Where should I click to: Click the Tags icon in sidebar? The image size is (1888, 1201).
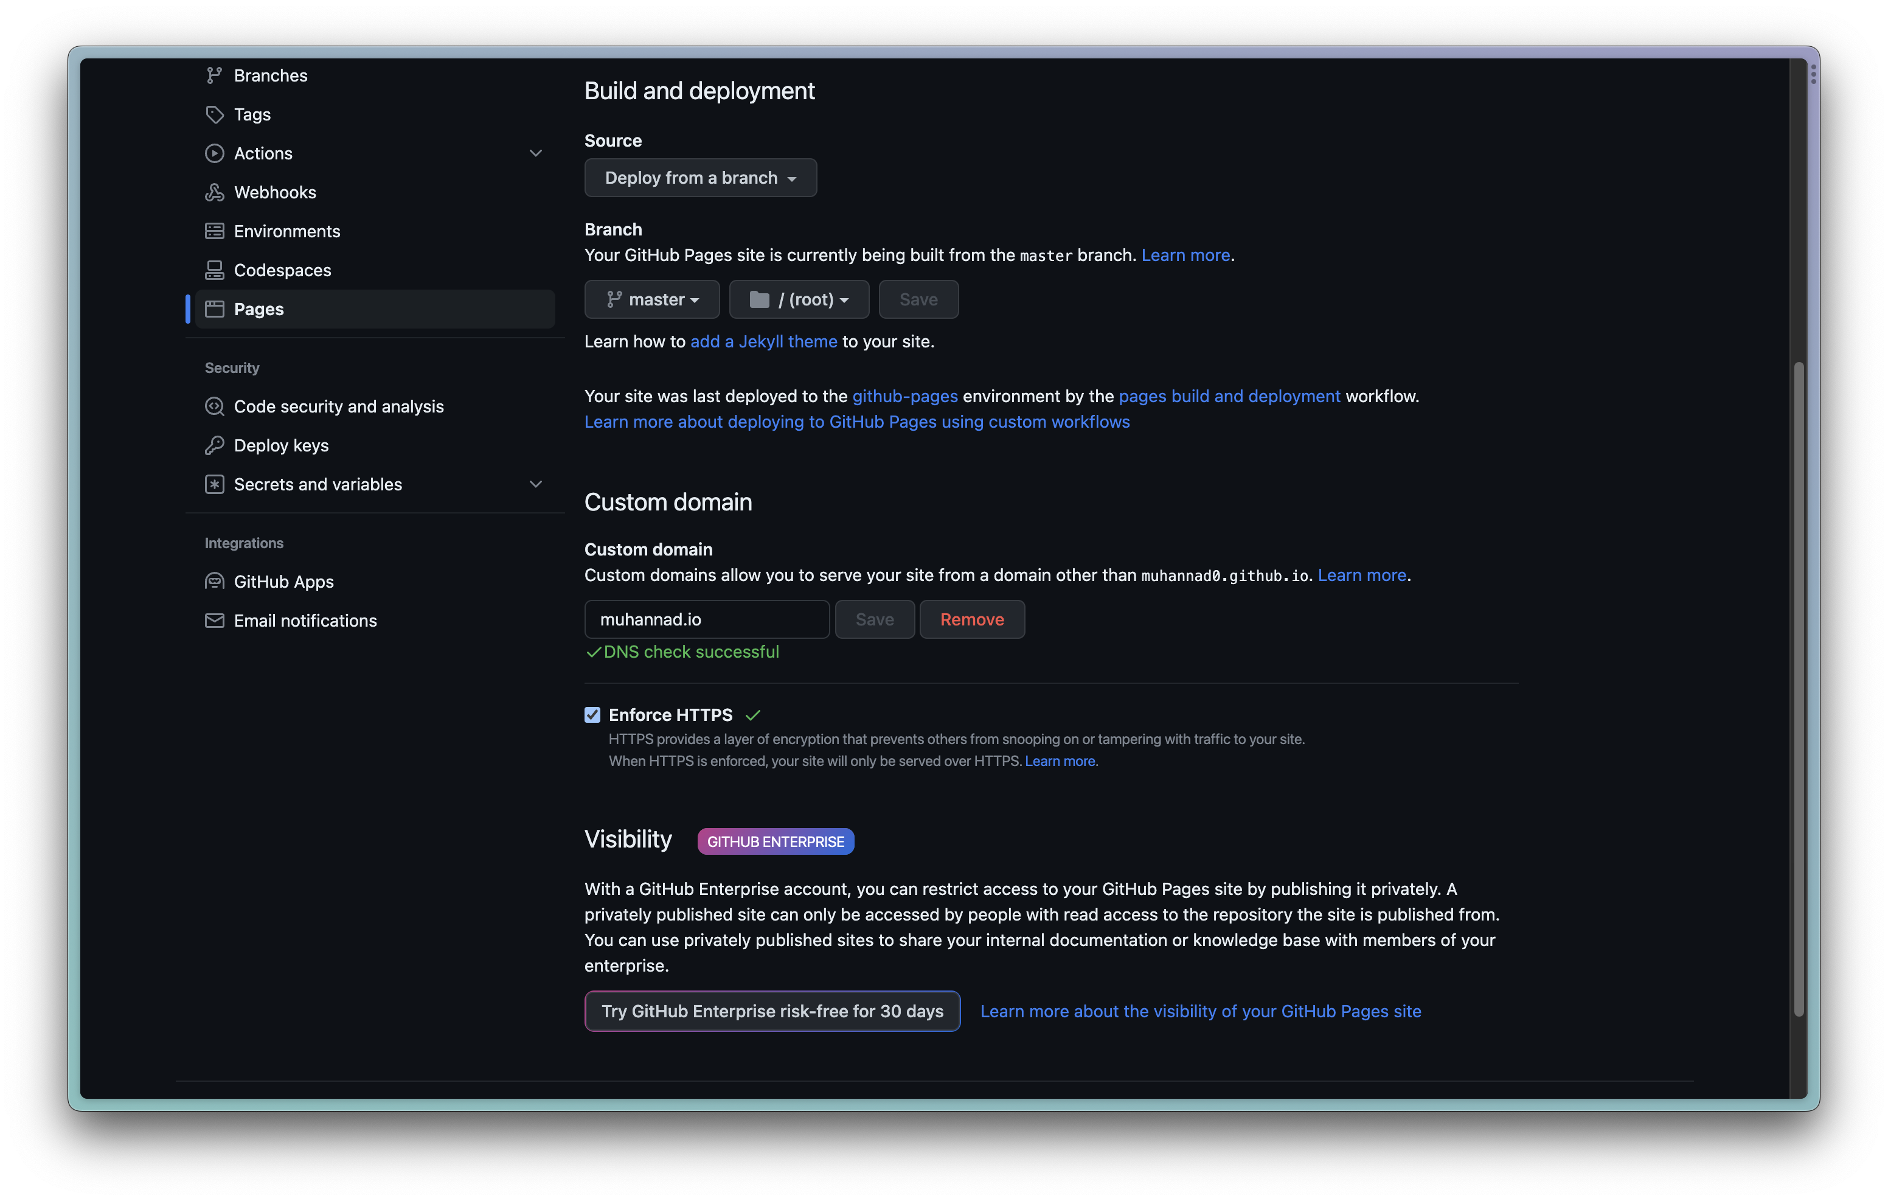[x=214, y=114]
